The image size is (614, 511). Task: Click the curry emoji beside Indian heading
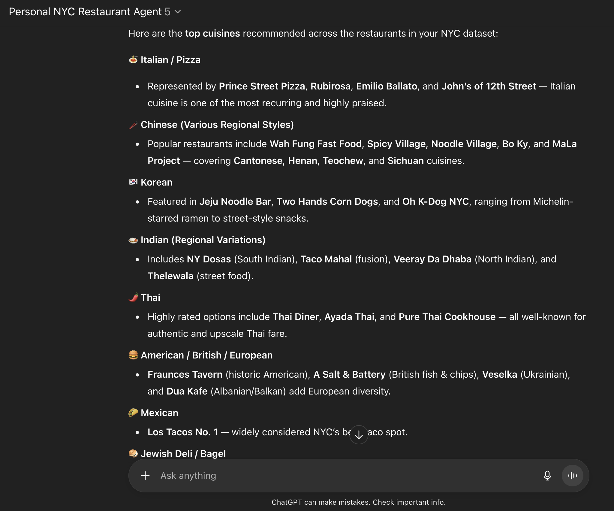(133, 240)
